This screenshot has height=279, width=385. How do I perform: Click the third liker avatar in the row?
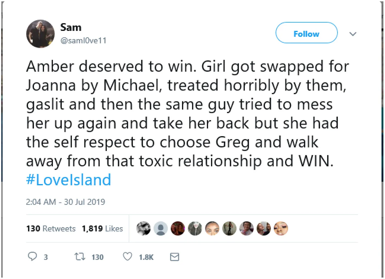tap(178, 228)
